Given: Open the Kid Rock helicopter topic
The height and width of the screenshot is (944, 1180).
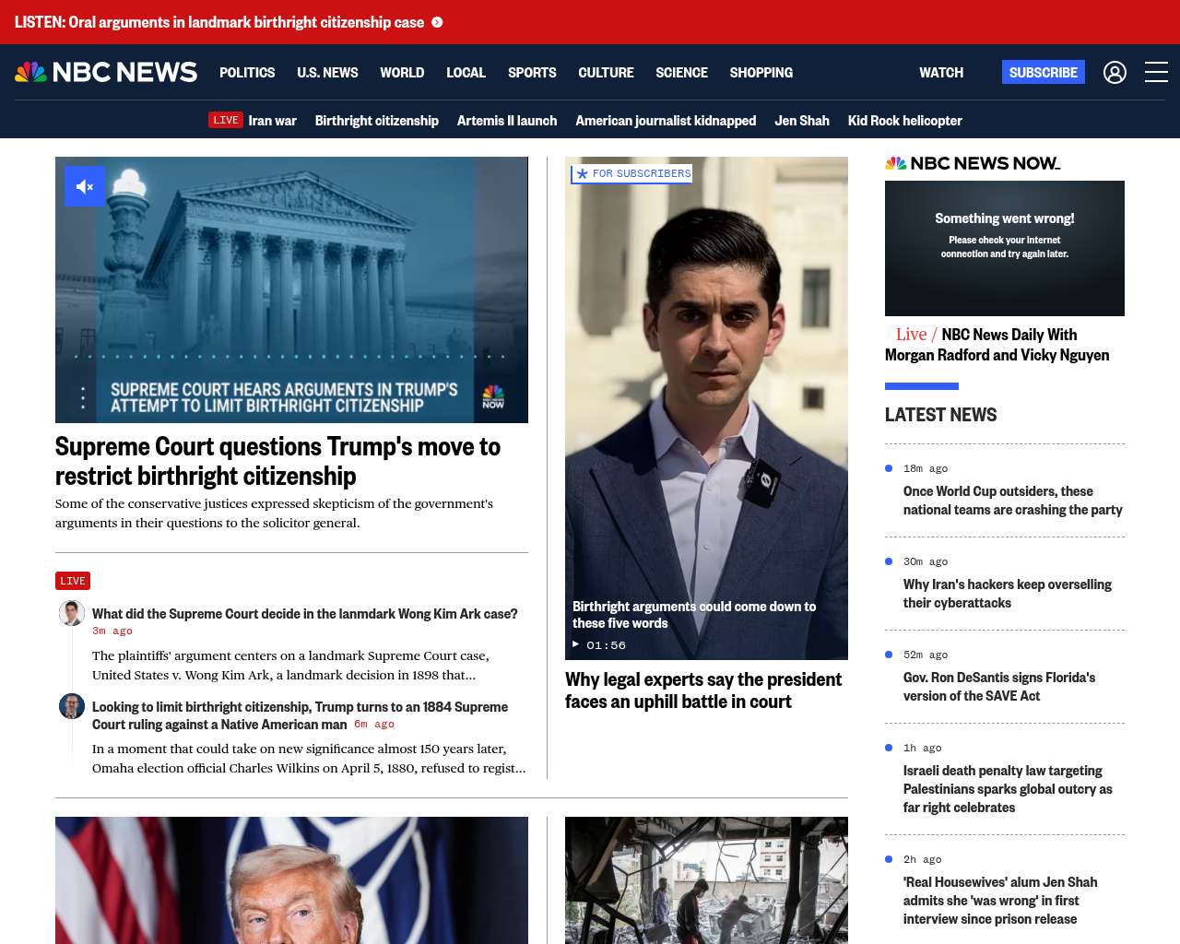Looking at the screenshot, I should [x=904, y=120].
